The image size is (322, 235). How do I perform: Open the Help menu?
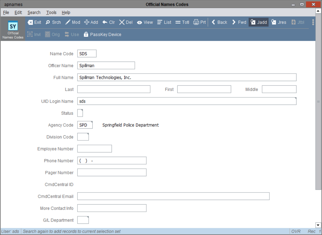click(x=66, y=13)
